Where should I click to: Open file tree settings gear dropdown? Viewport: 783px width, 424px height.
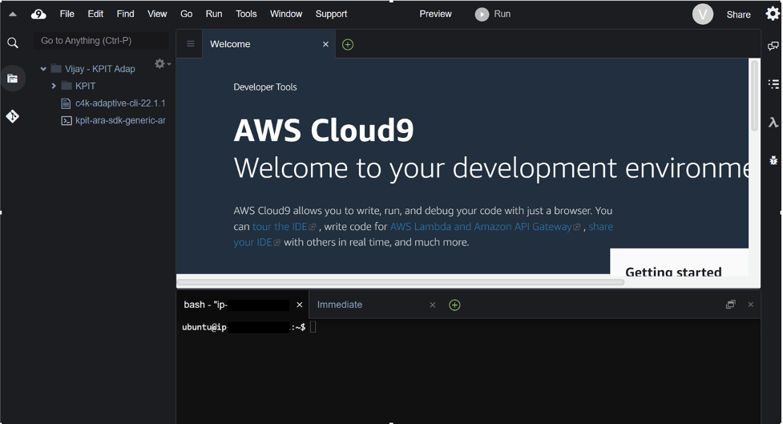[163, 63]
